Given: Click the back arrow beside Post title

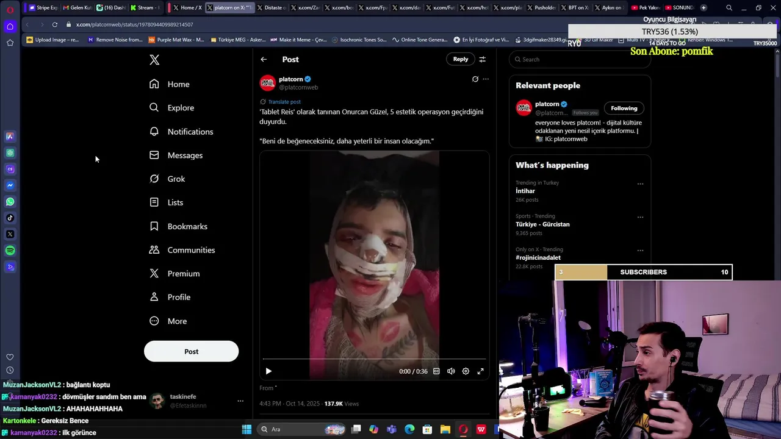Looking at the screenshot, I should [264, 59].
